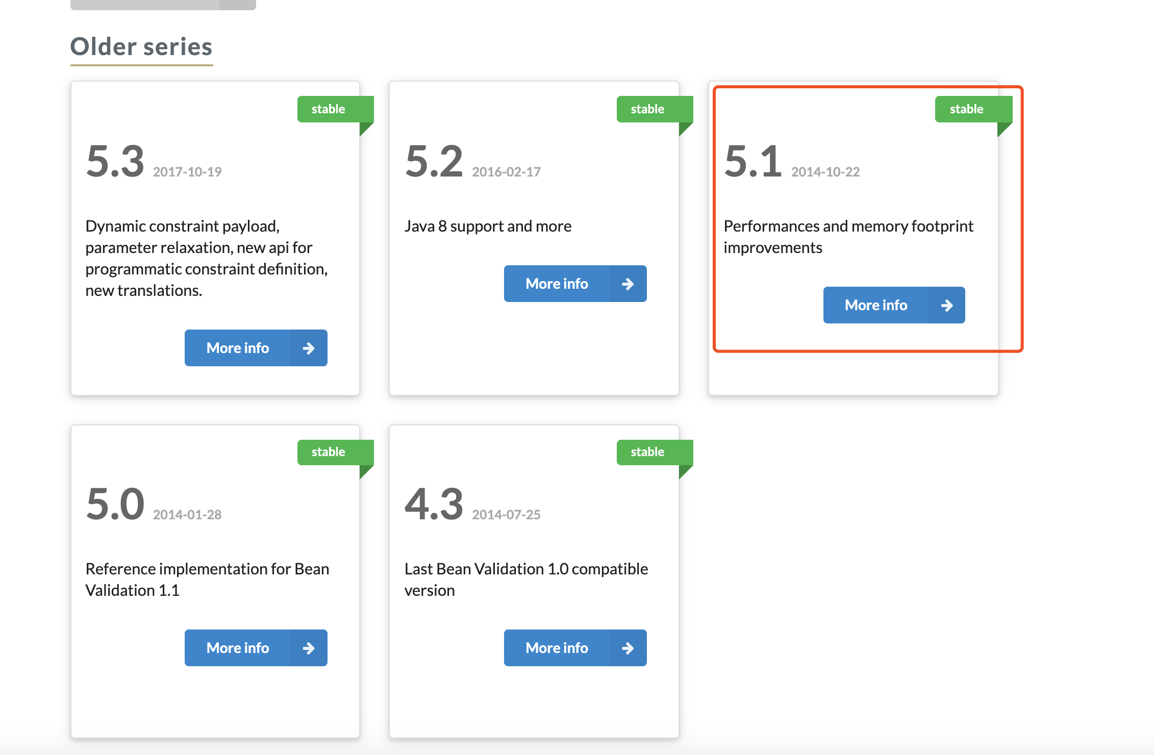Open More info for version 5.0

point(238,648)
